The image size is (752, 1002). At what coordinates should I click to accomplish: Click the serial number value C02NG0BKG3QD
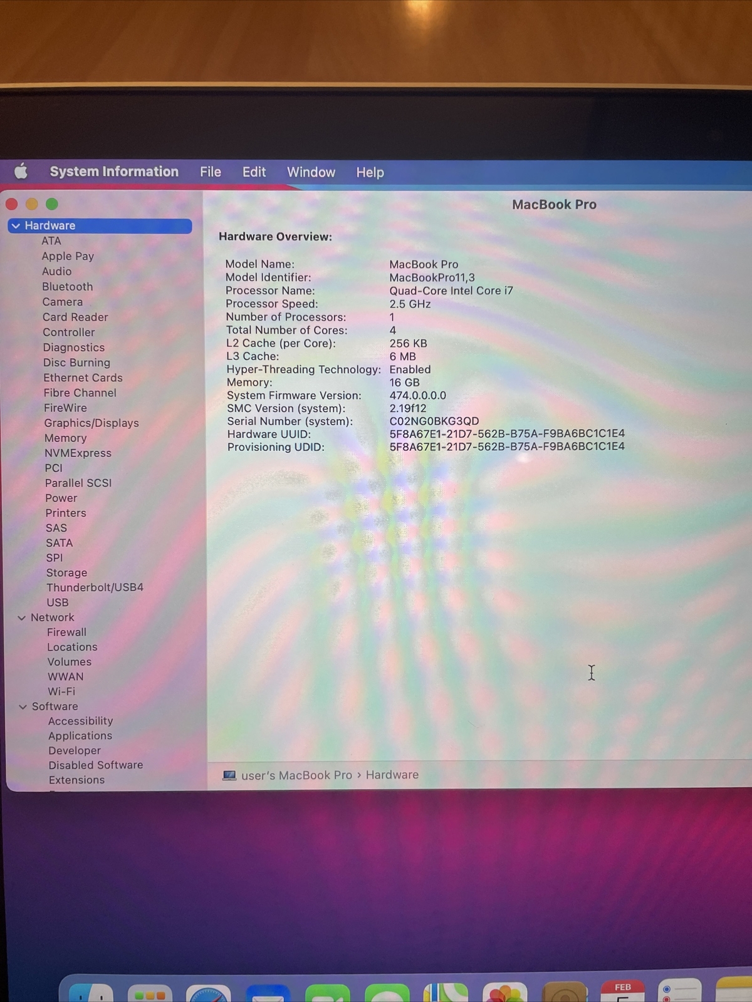pos(434,421)
